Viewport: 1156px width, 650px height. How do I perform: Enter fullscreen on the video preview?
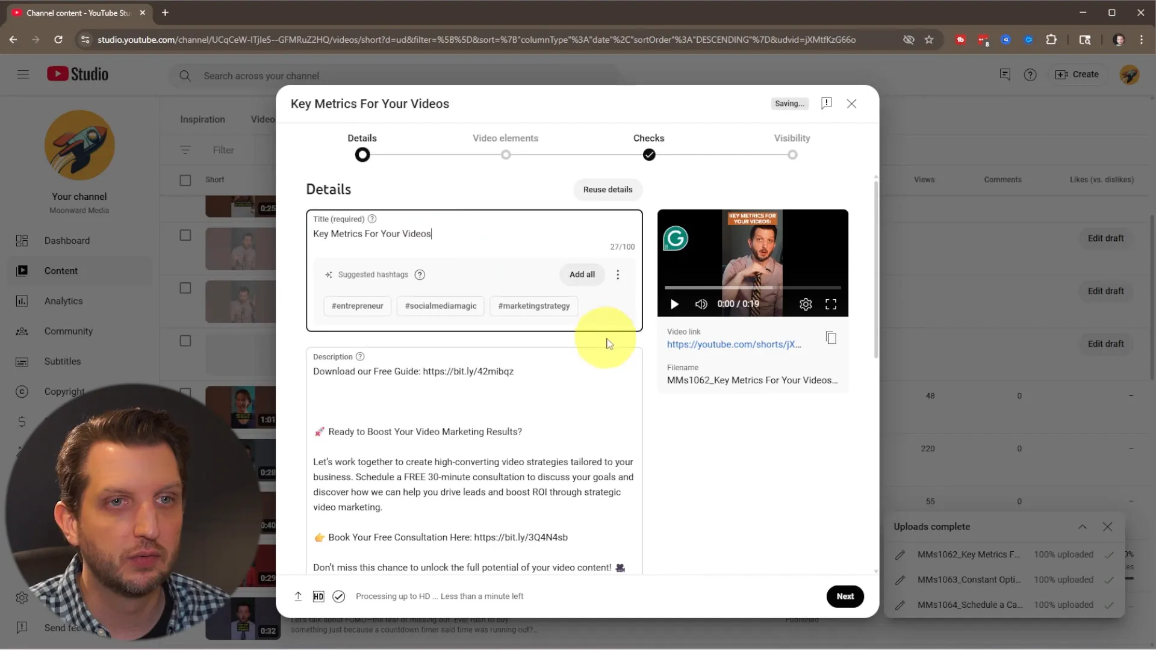tap(831, 305)
